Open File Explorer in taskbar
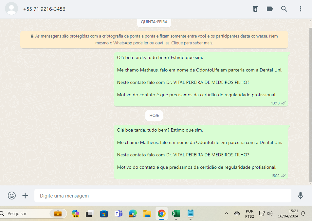The image size is (312, 221). click(147, 213)
